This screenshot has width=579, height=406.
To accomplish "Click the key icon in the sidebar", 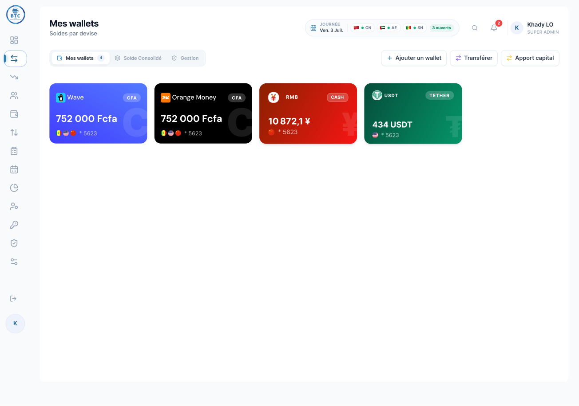I will click(x=14, y=225).
